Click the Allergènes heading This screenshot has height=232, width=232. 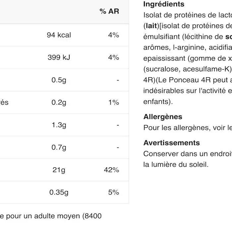[x=163, y=117]
